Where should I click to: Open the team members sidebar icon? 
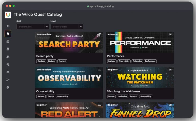coord(8,57)
